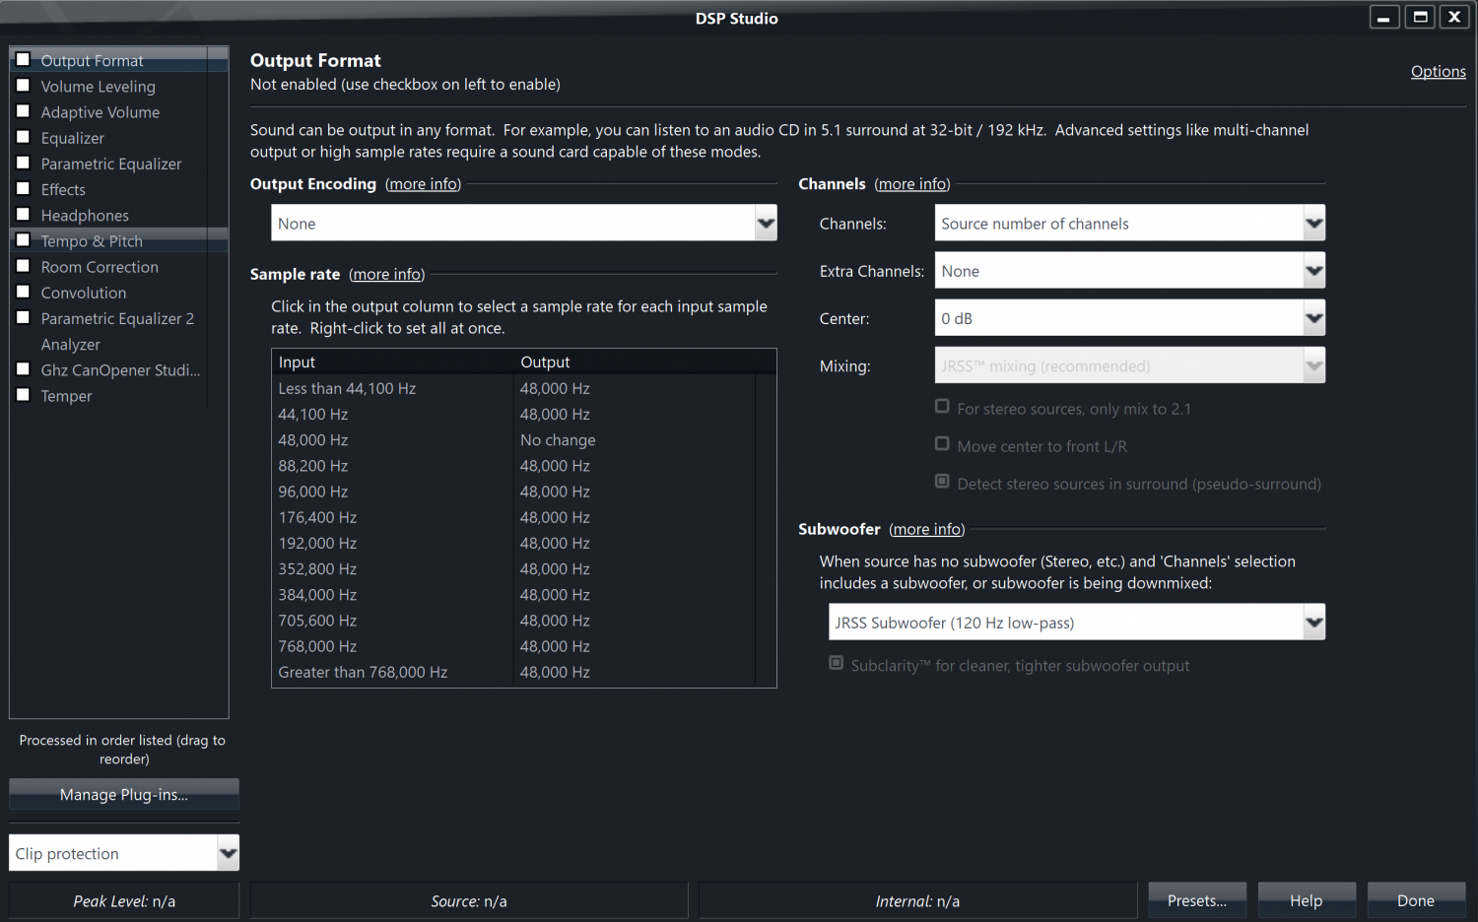Click 'No change' output for 48,000 Hz
1478x922 pixels.
tap(558, 440)
